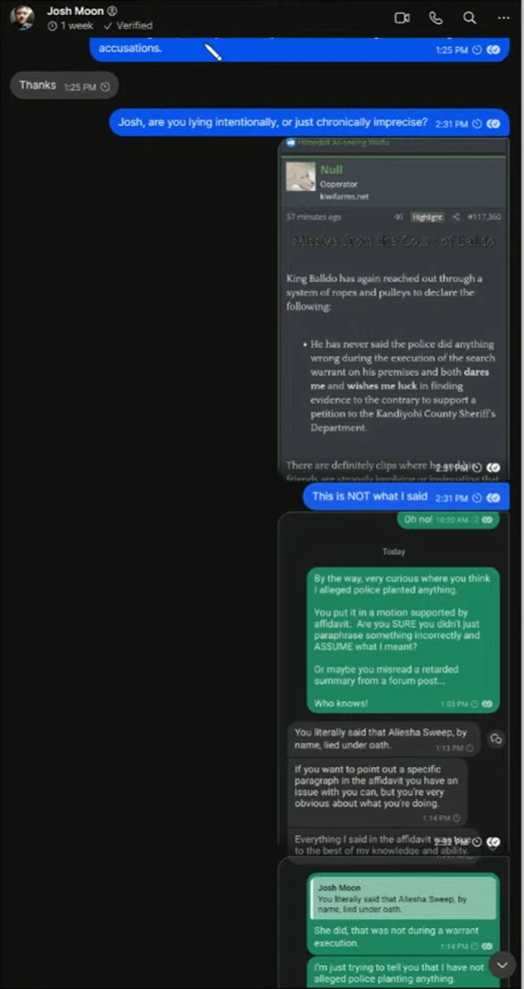Image resolution: width=524 pixels, height=989 pixels.
Task: Click the Highlight button in forum post
Action: click(x=427, y=217)
